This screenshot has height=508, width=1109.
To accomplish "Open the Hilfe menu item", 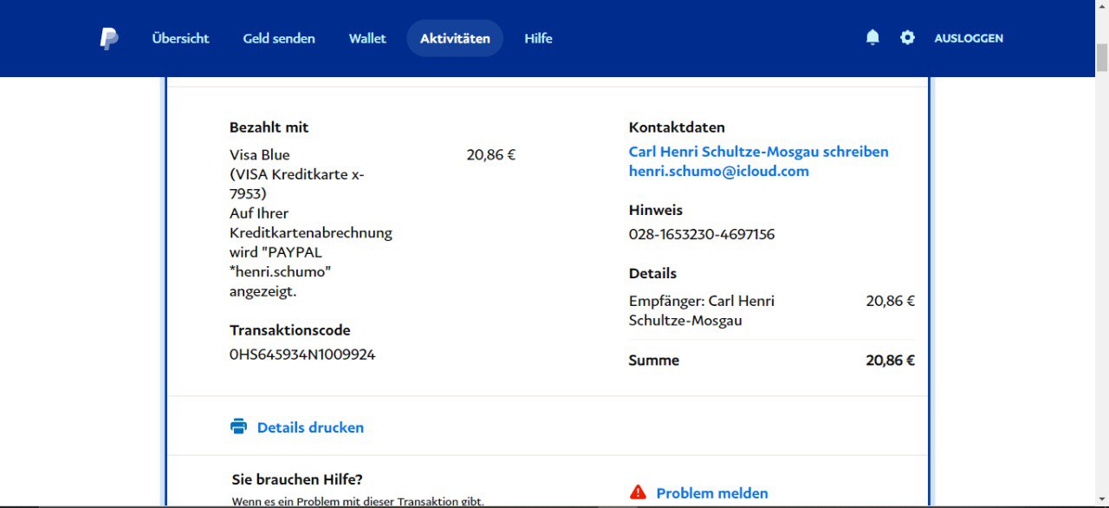I will 538,38.
